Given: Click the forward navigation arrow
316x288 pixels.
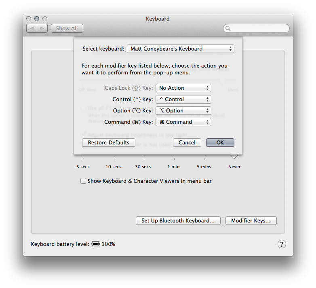Looking at the screenshot, I should (42, 28).
